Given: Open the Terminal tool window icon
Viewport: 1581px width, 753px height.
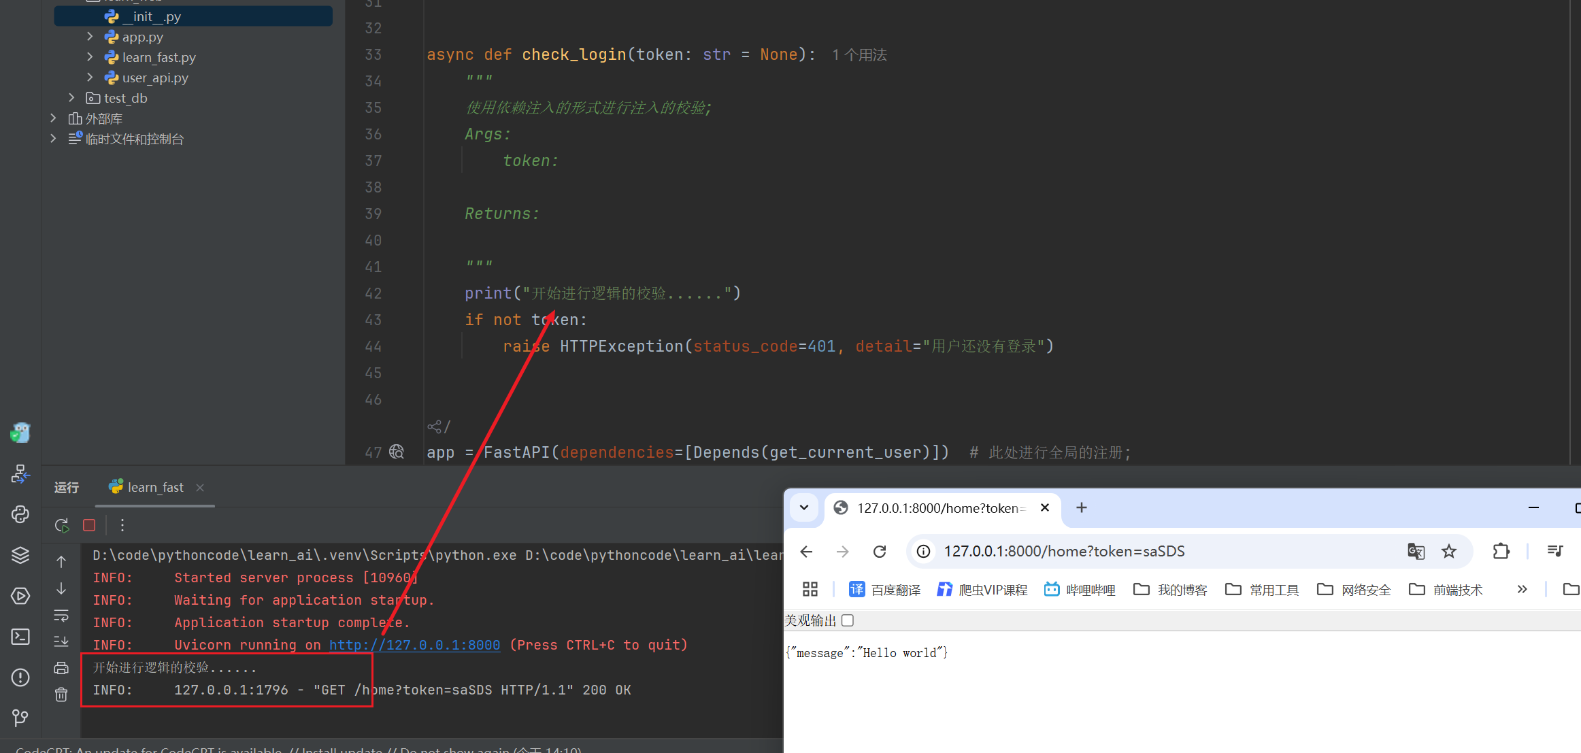Looking at the screenshot, I should tap(20, 637).
